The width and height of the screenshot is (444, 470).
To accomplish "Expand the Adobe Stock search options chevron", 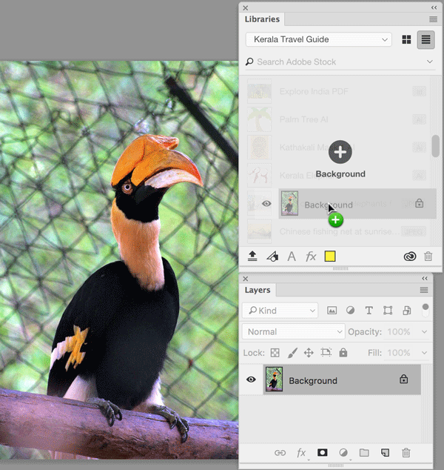I will [430, 62].
